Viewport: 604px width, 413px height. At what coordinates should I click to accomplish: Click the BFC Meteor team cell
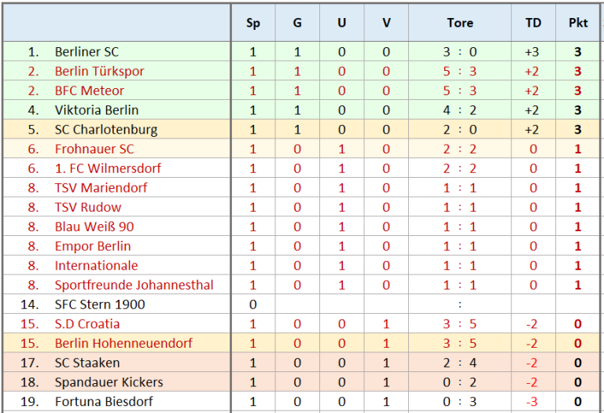coord(90,90)
